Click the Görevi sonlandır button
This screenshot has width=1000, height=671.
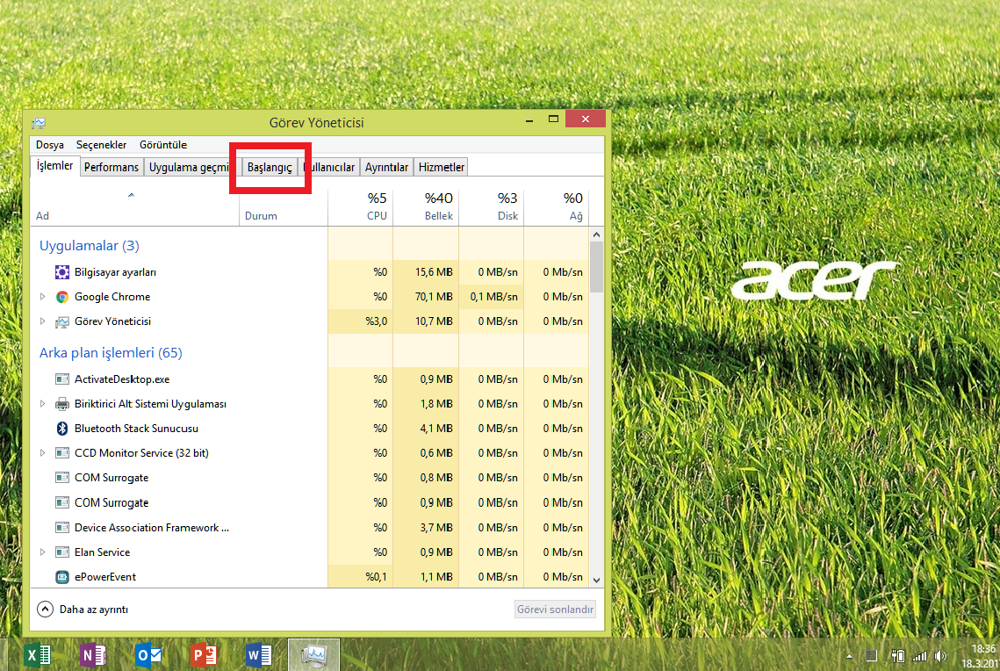pos(556,610)
